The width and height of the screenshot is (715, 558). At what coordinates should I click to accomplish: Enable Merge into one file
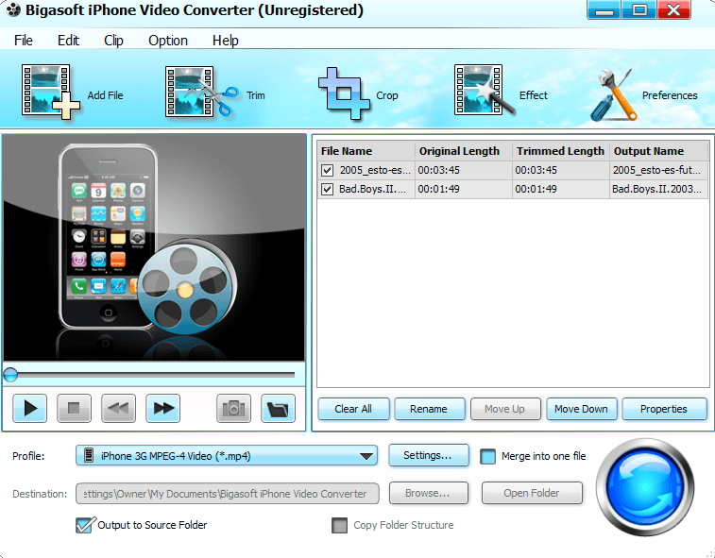pyautogui.click(x=487, y=456)
